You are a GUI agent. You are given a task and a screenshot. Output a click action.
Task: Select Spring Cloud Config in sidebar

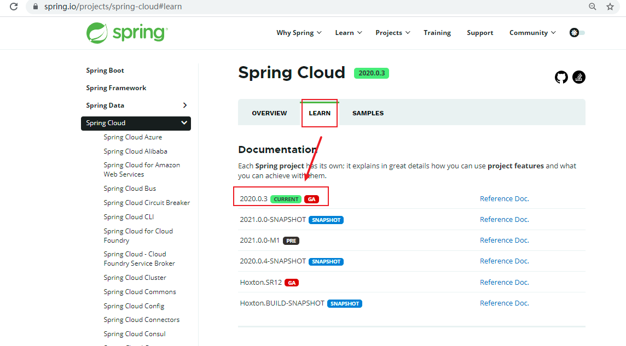coord(134,306)
